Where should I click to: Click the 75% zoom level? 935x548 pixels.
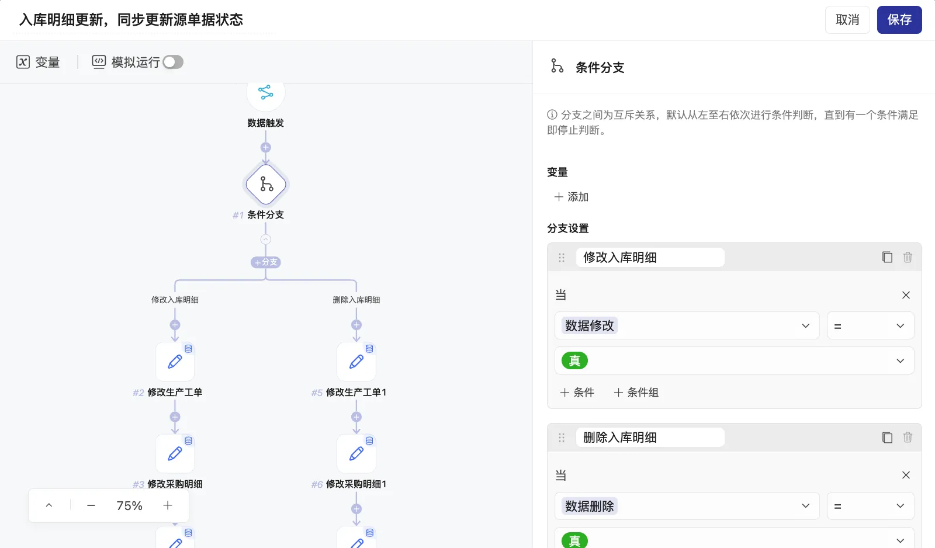130,505
